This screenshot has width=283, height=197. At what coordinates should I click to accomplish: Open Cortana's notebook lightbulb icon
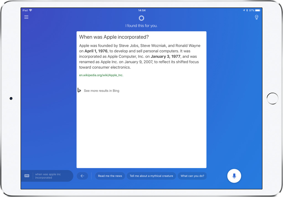(x=256, y=17)
